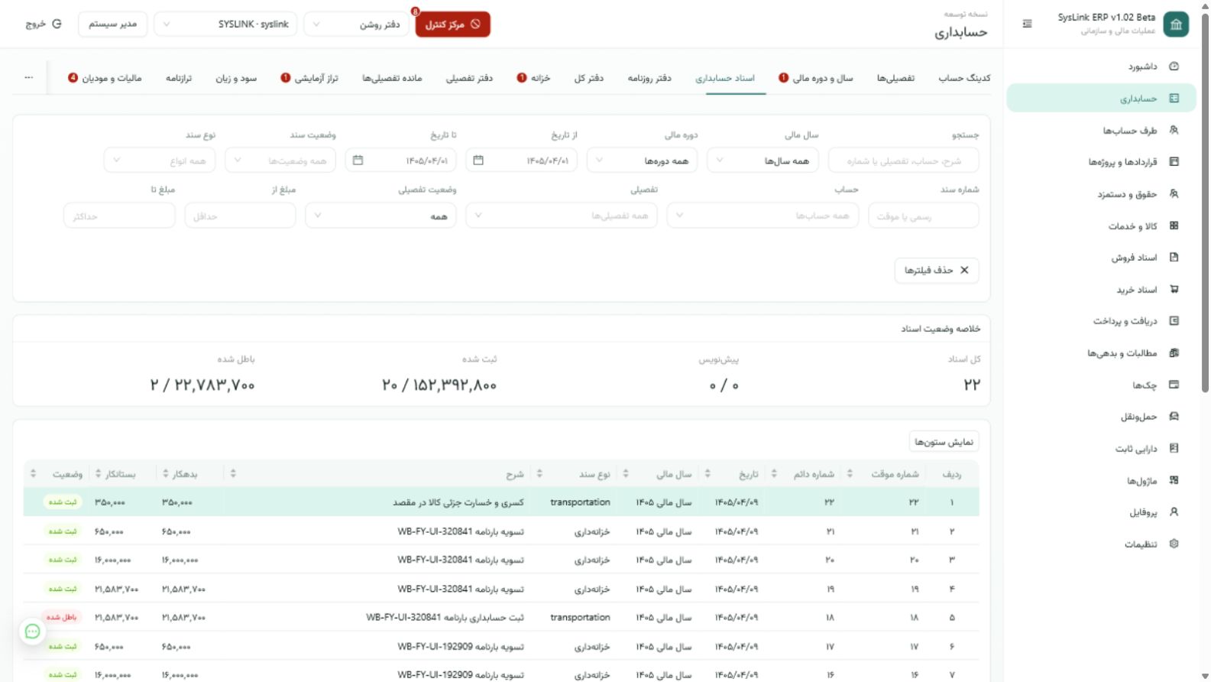Open the تفصیلی dropdown
Viewport: 1211px width, 682px height.
[x=562, y=216]
